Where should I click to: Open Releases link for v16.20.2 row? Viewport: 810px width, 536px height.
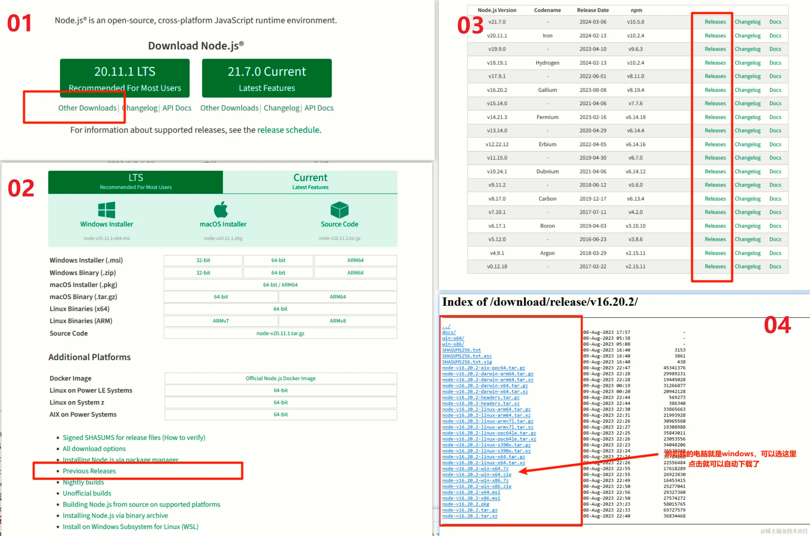(x=715, y=90)
